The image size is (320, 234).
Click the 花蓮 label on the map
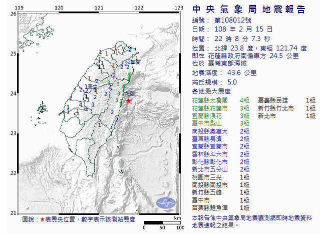(130, 93)
